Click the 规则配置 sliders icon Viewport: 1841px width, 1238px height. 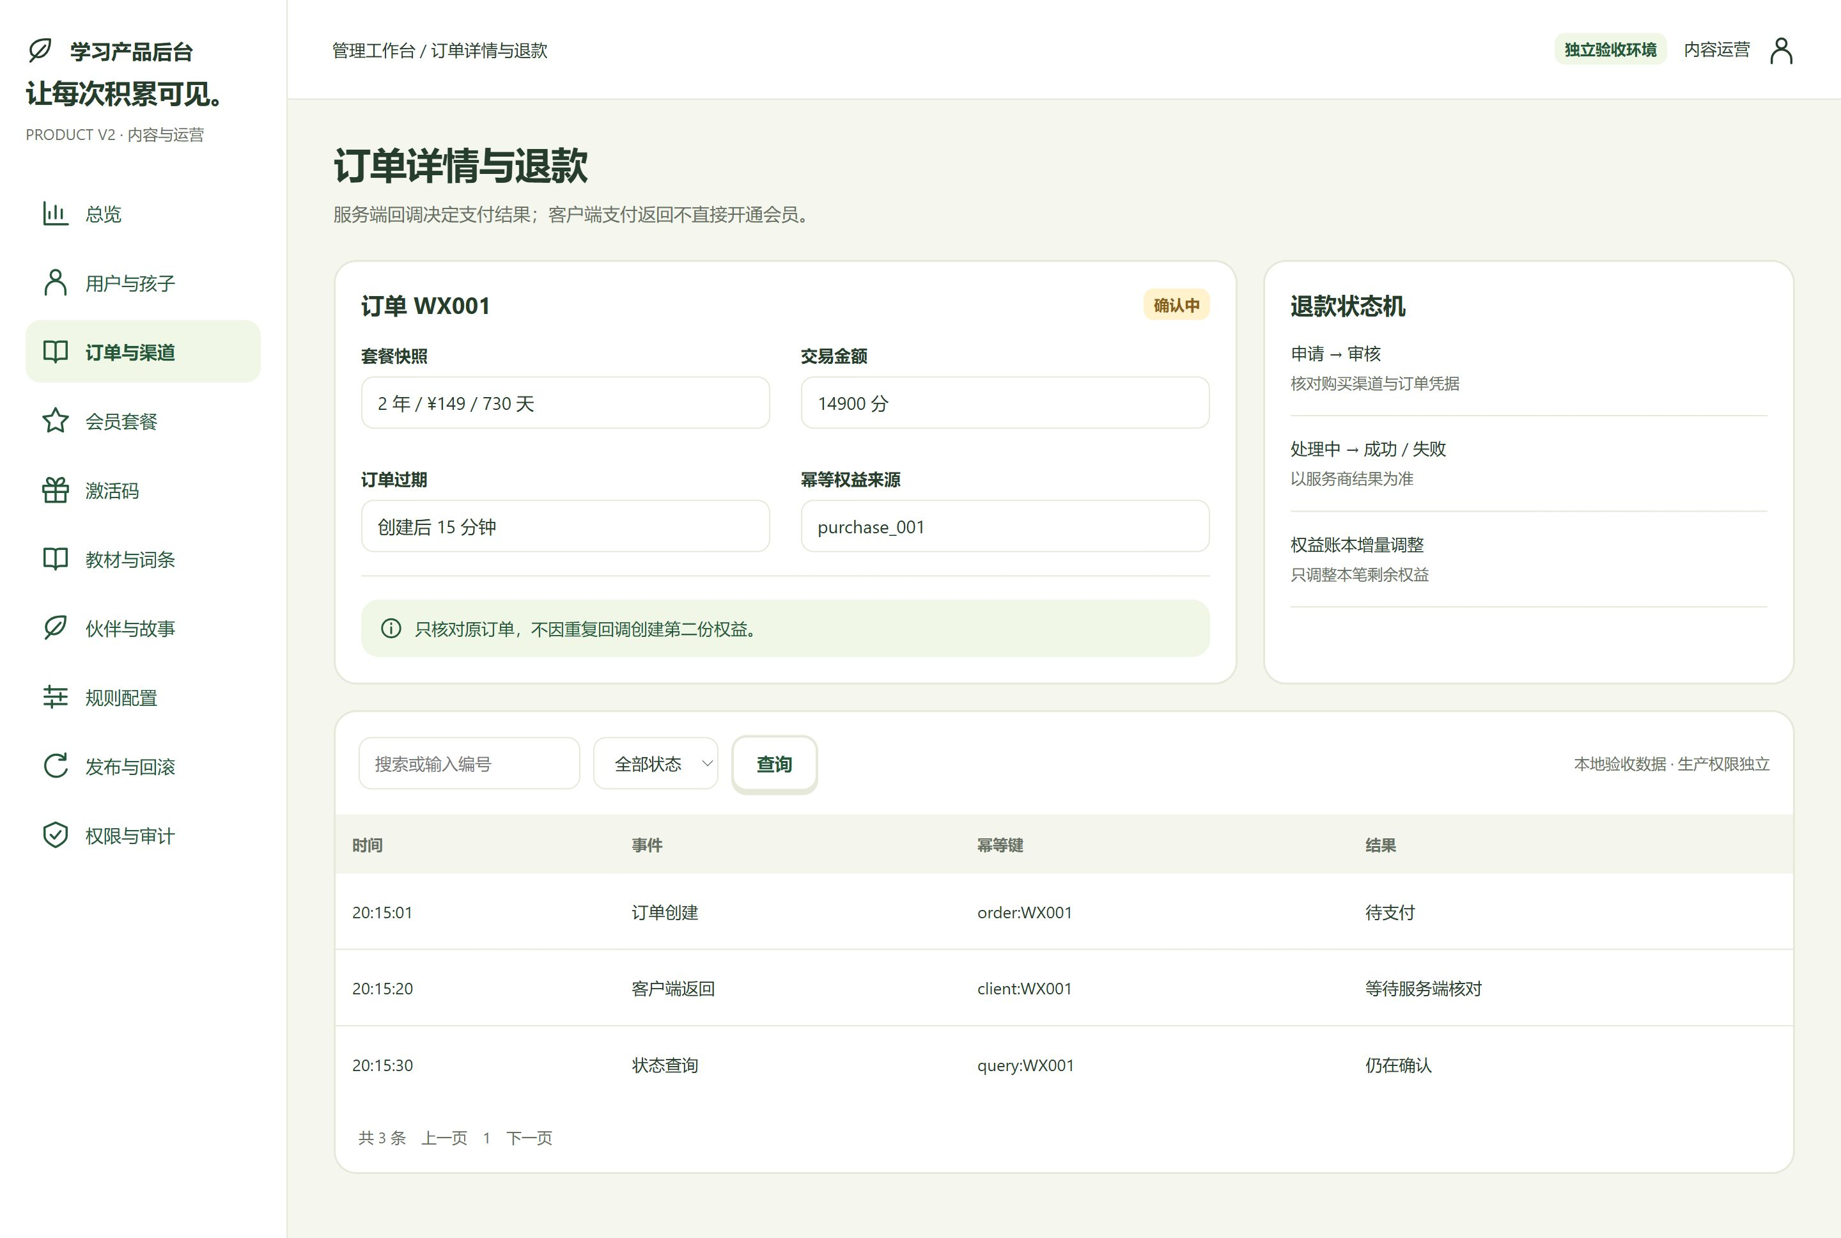[x=55, y=697]
